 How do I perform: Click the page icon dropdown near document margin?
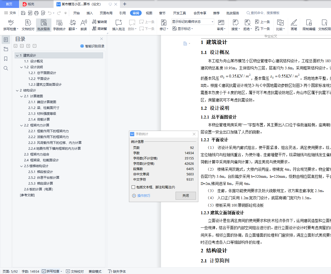187,43
